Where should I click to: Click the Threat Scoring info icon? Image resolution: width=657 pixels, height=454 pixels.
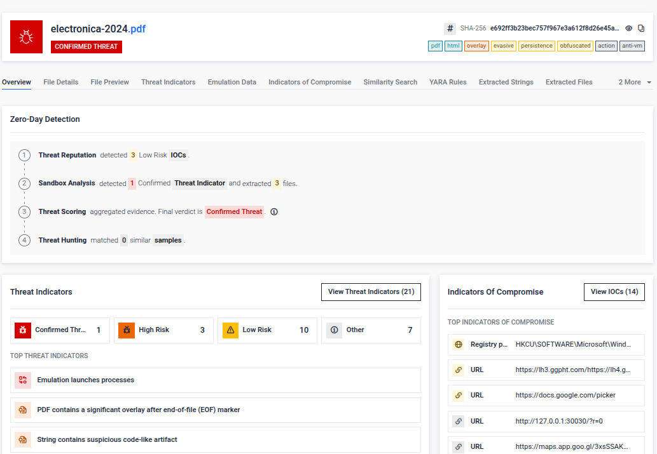point(274,212)
